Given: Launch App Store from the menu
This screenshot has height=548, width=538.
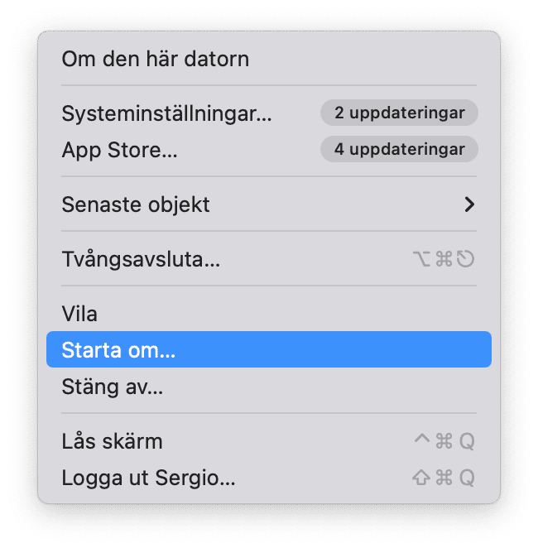Looking at the screenshot, I should pos(119,151).
